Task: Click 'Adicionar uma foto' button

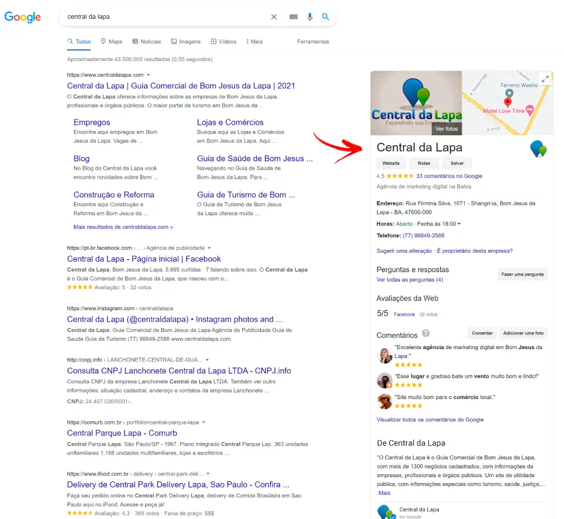Action: [x=523, y=333]
